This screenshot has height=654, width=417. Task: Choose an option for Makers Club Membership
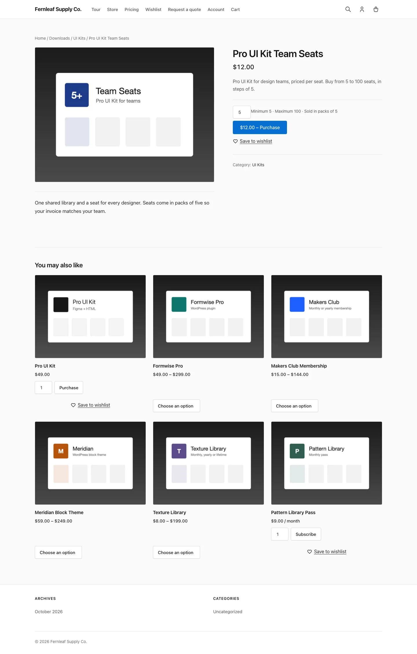(295, 406)
